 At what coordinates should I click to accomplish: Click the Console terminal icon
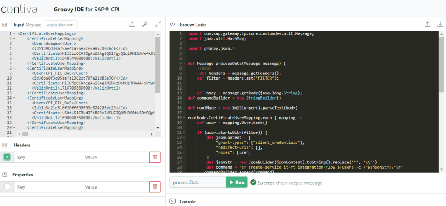pos(172,202)
